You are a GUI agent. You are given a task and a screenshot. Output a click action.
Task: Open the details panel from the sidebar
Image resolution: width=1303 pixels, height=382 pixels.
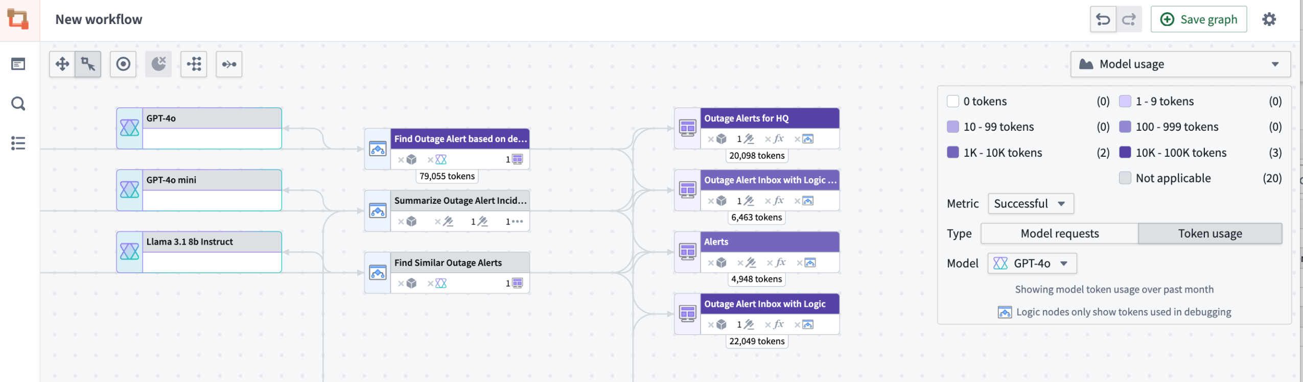tap(18, 64)
